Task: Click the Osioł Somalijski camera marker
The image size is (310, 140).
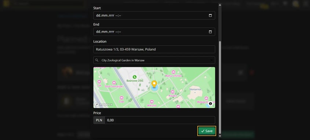Action: click(x=114, y=83)
